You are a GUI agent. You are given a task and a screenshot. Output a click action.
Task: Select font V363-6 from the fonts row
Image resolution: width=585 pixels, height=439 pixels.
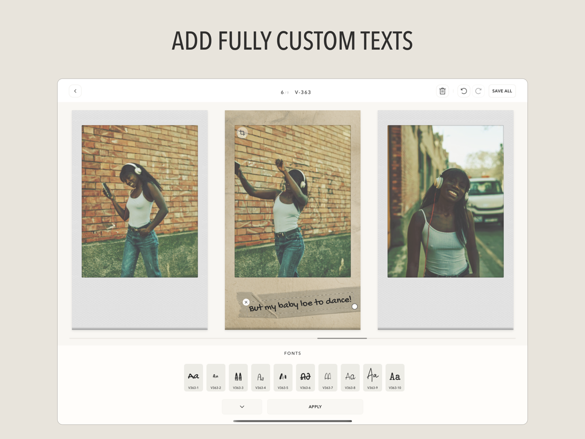305,377
